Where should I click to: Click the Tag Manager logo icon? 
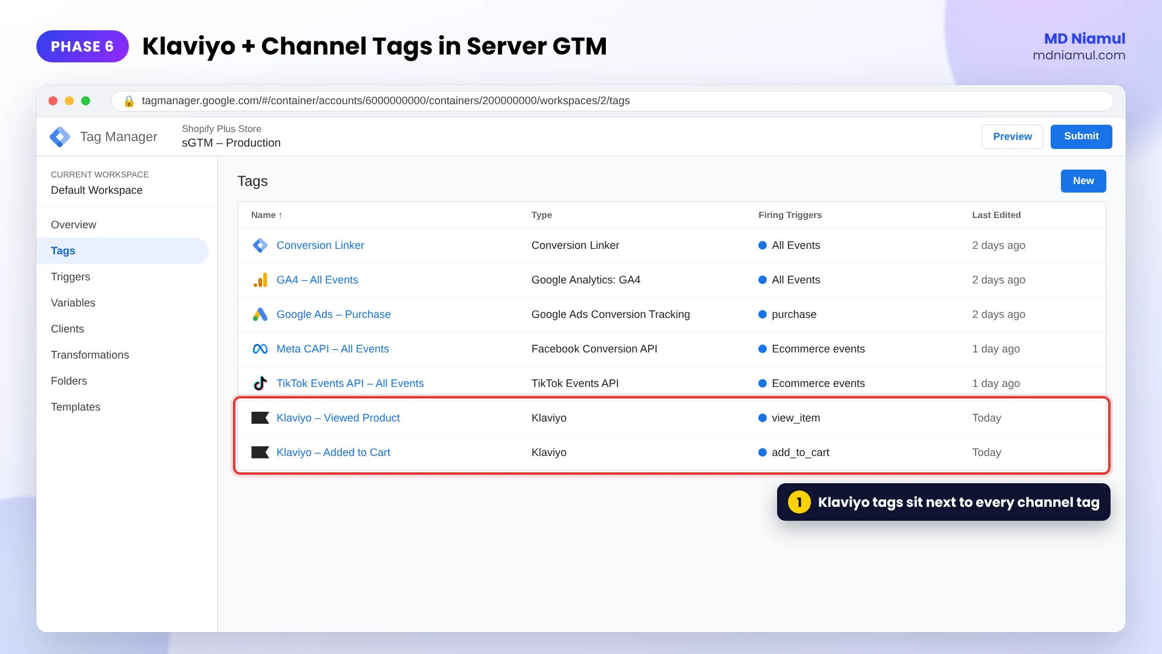[60, 137]
